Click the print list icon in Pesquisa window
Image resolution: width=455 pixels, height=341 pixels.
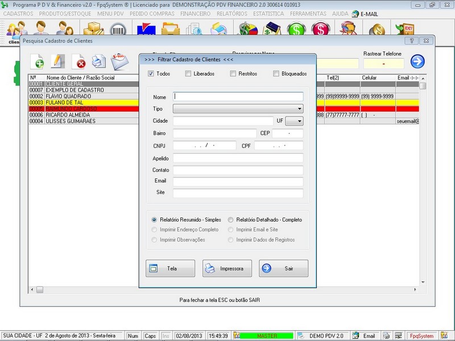[98, 61]
